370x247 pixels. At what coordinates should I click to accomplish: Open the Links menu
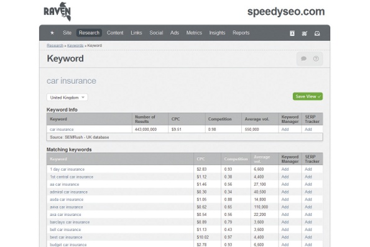pyautogui.click(x=136, y=33)
